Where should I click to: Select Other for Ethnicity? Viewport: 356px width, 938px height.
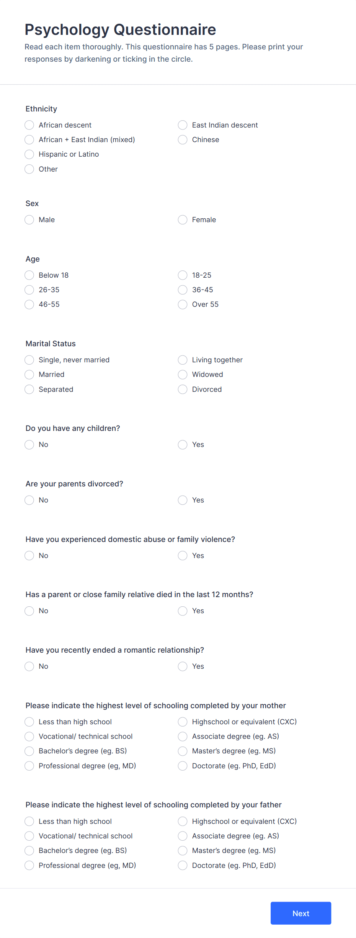(29, 169)
